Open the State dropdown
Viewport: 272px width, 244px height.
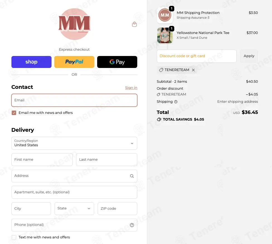tap(74, 208)
